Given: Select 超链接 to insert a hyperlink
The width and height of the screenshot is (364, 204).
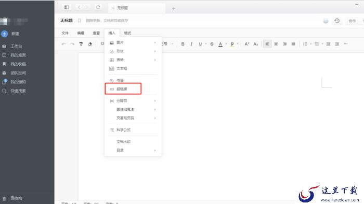Looking at the screenshot, I should tap(123, 89).
